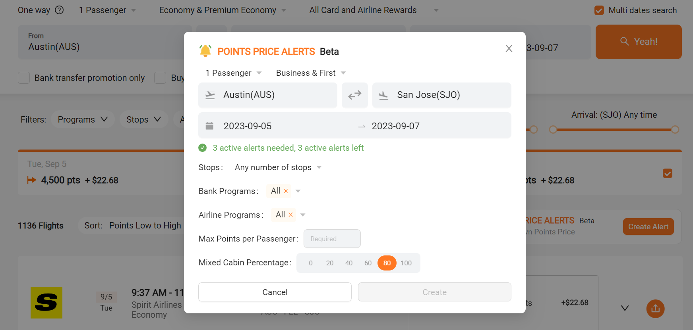Remove the All tag in Bank Programs
This screenshot has width=693, height=330.
(x=286, y=191)
